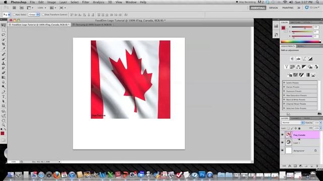
Task: Open the Auto-Select Group dropdown
Action: coord(34,15)
